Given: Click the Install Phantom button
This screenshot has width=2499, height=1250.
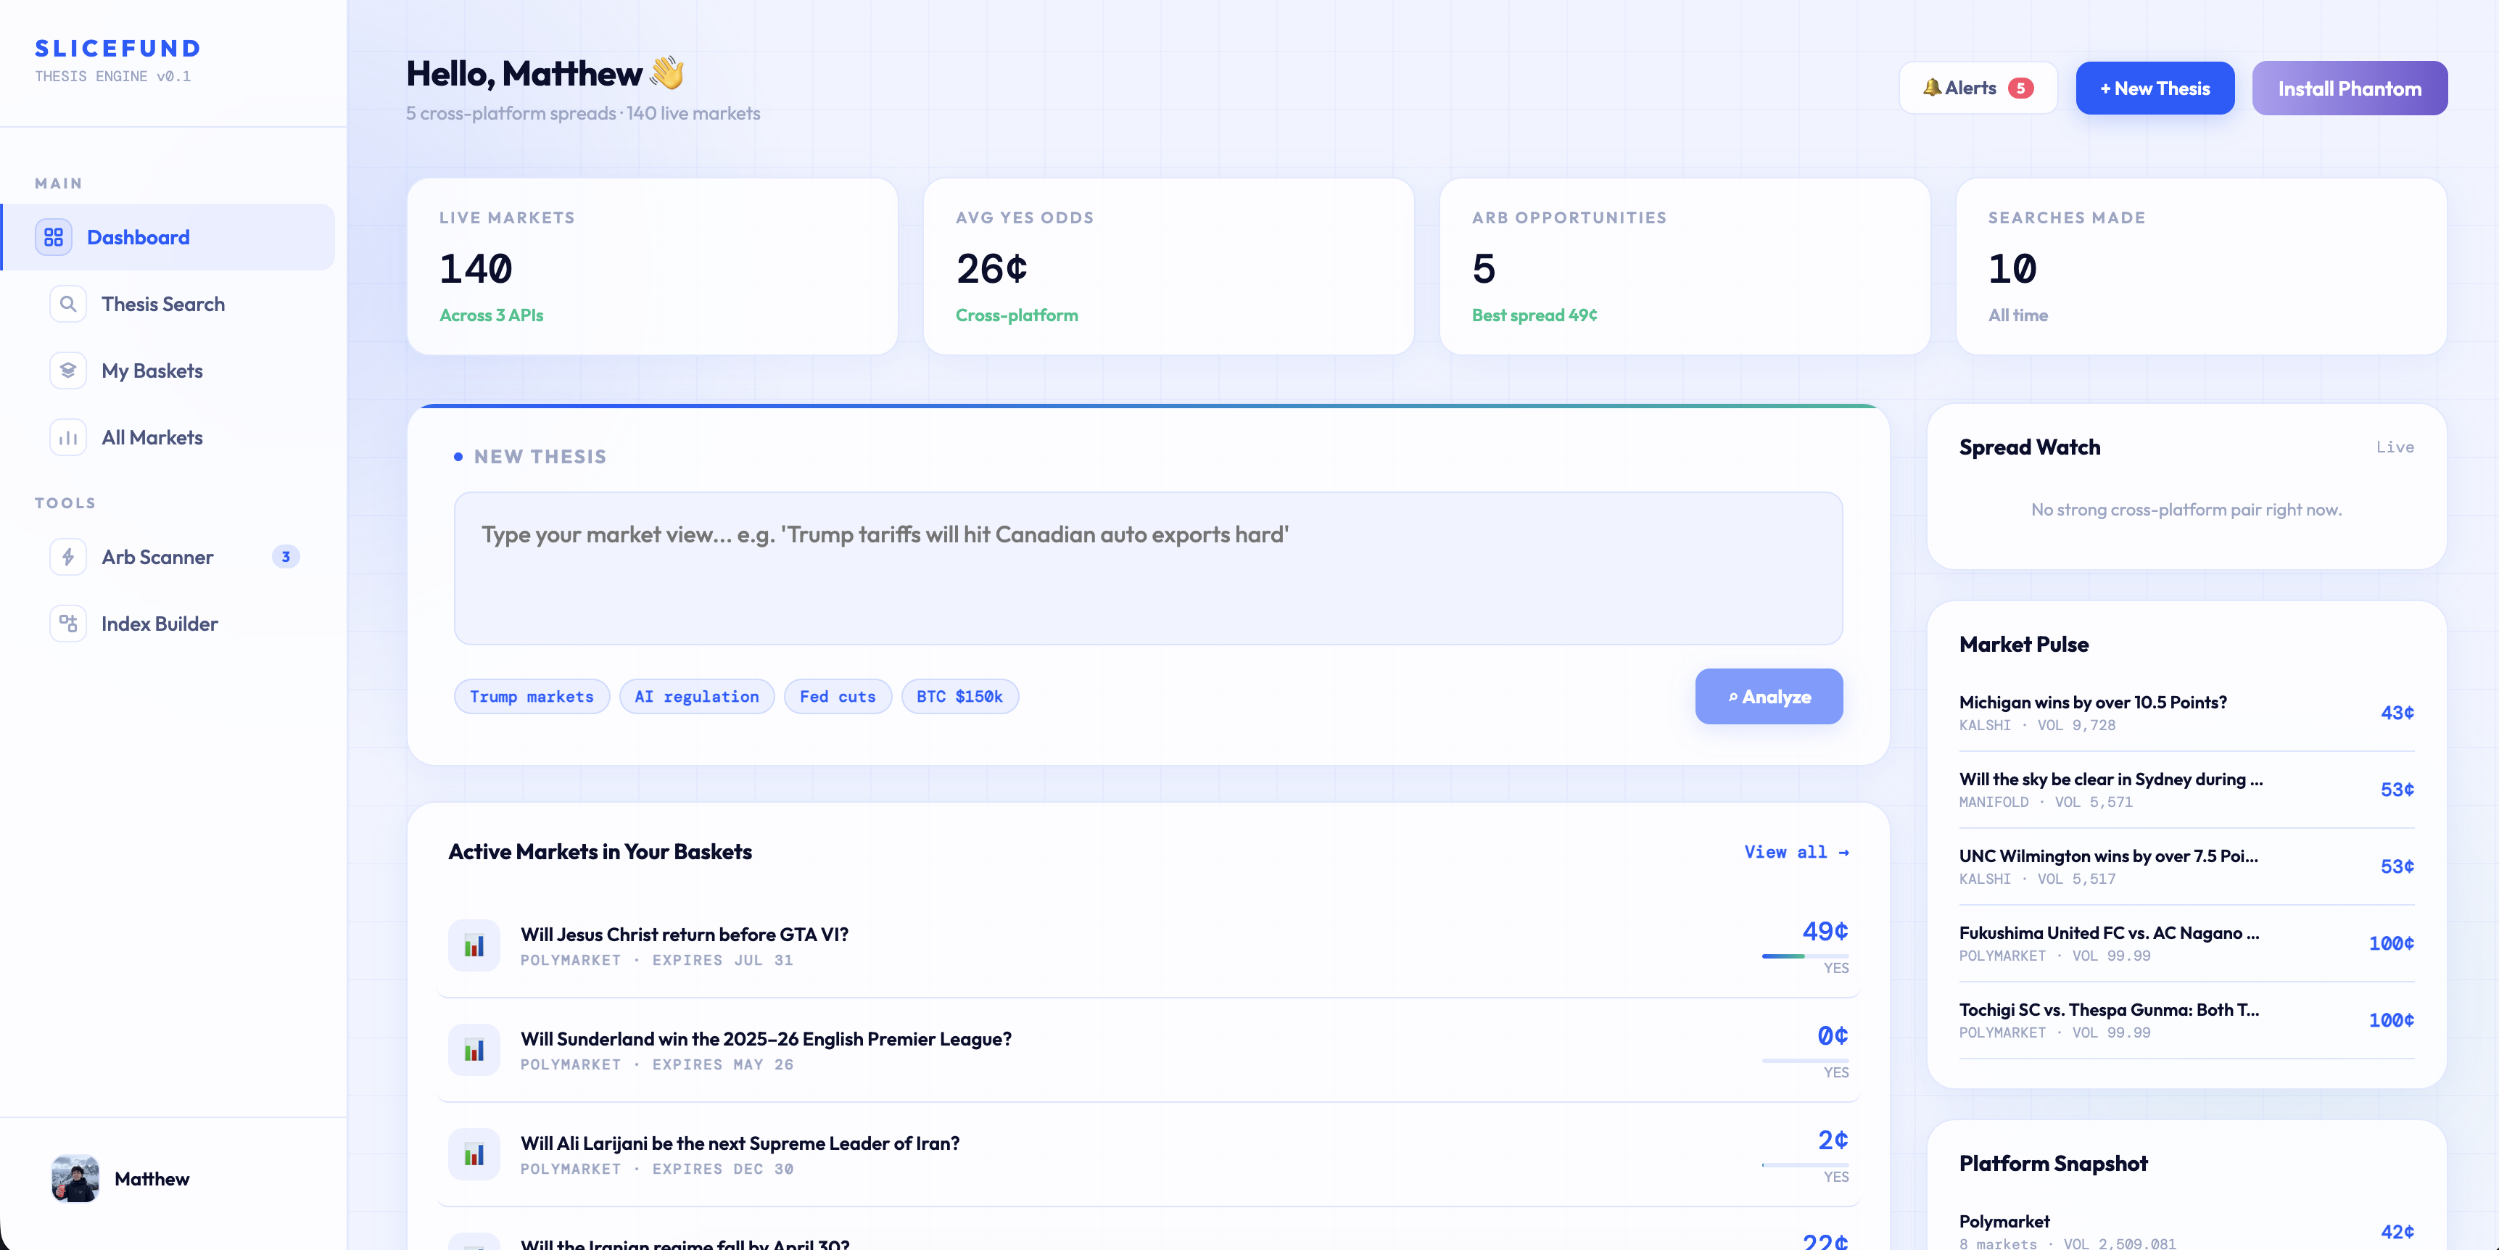Looking at the screenshot, I should (x=2349, y=88).
